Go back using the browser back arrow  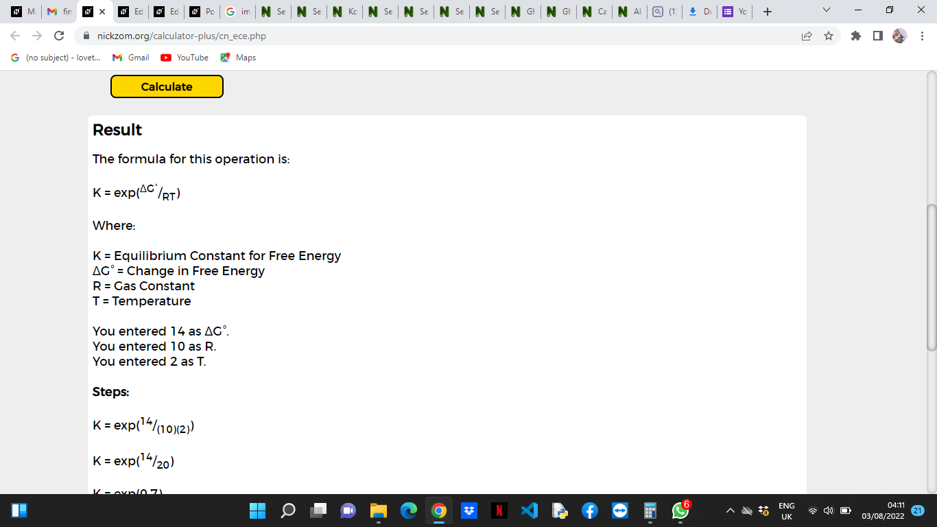coord(16,36)
